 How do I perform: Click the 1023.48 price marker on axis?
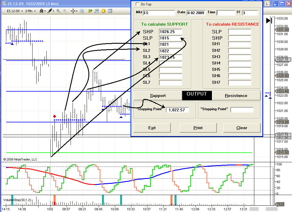(x=282, y=91)
